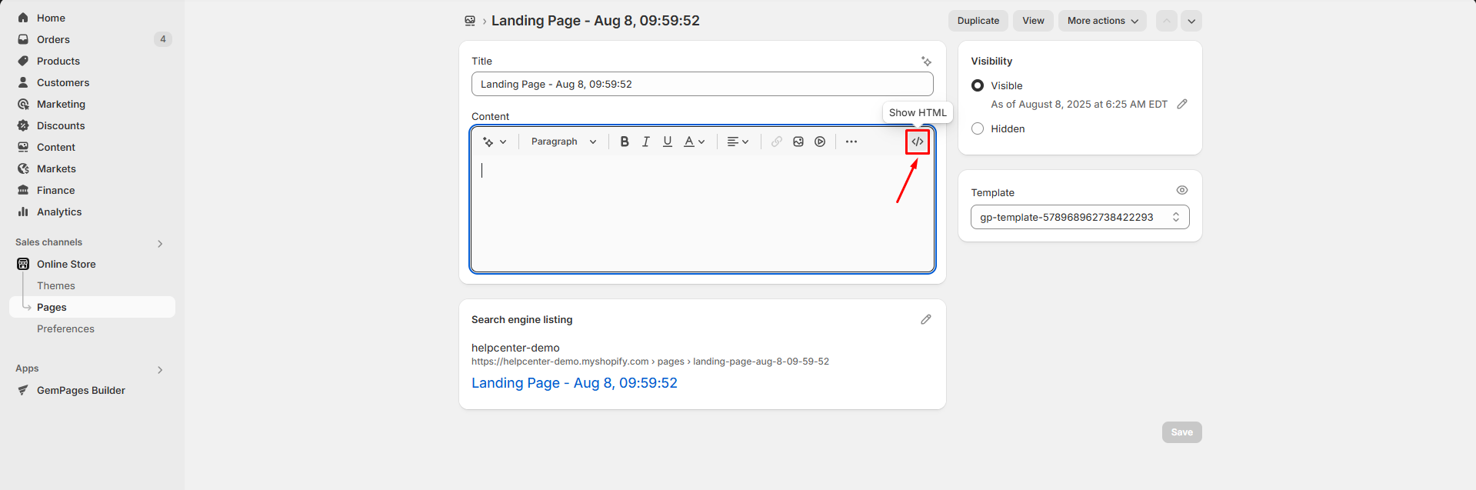Open the three-dot more options in editor toolbar
Screen dimensions: 1476x490
point(851,142)
